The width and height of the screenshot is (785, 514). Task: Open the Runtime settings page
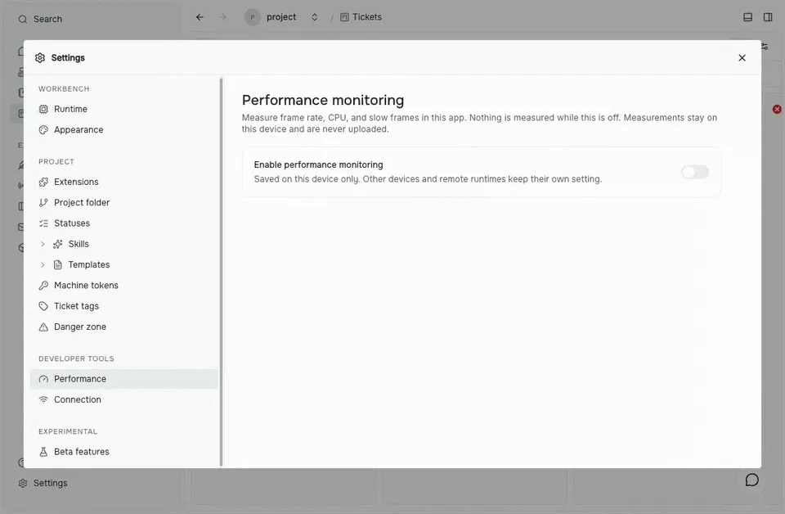click(123, 109)
